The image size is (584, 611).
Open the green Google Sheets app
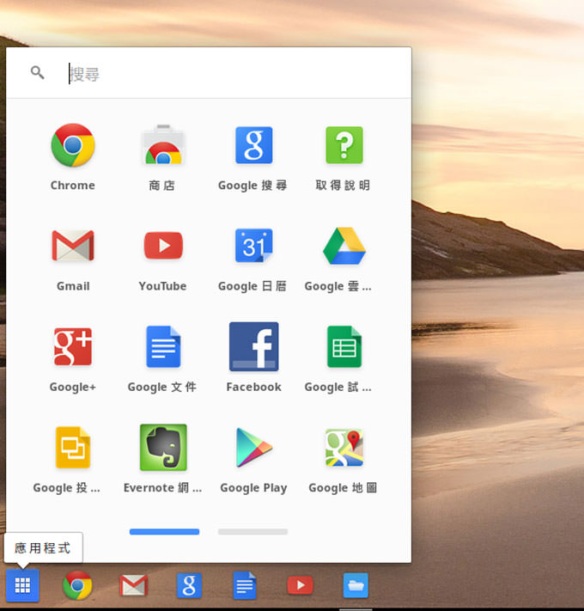pyautogui.click(x=344, y=347)
